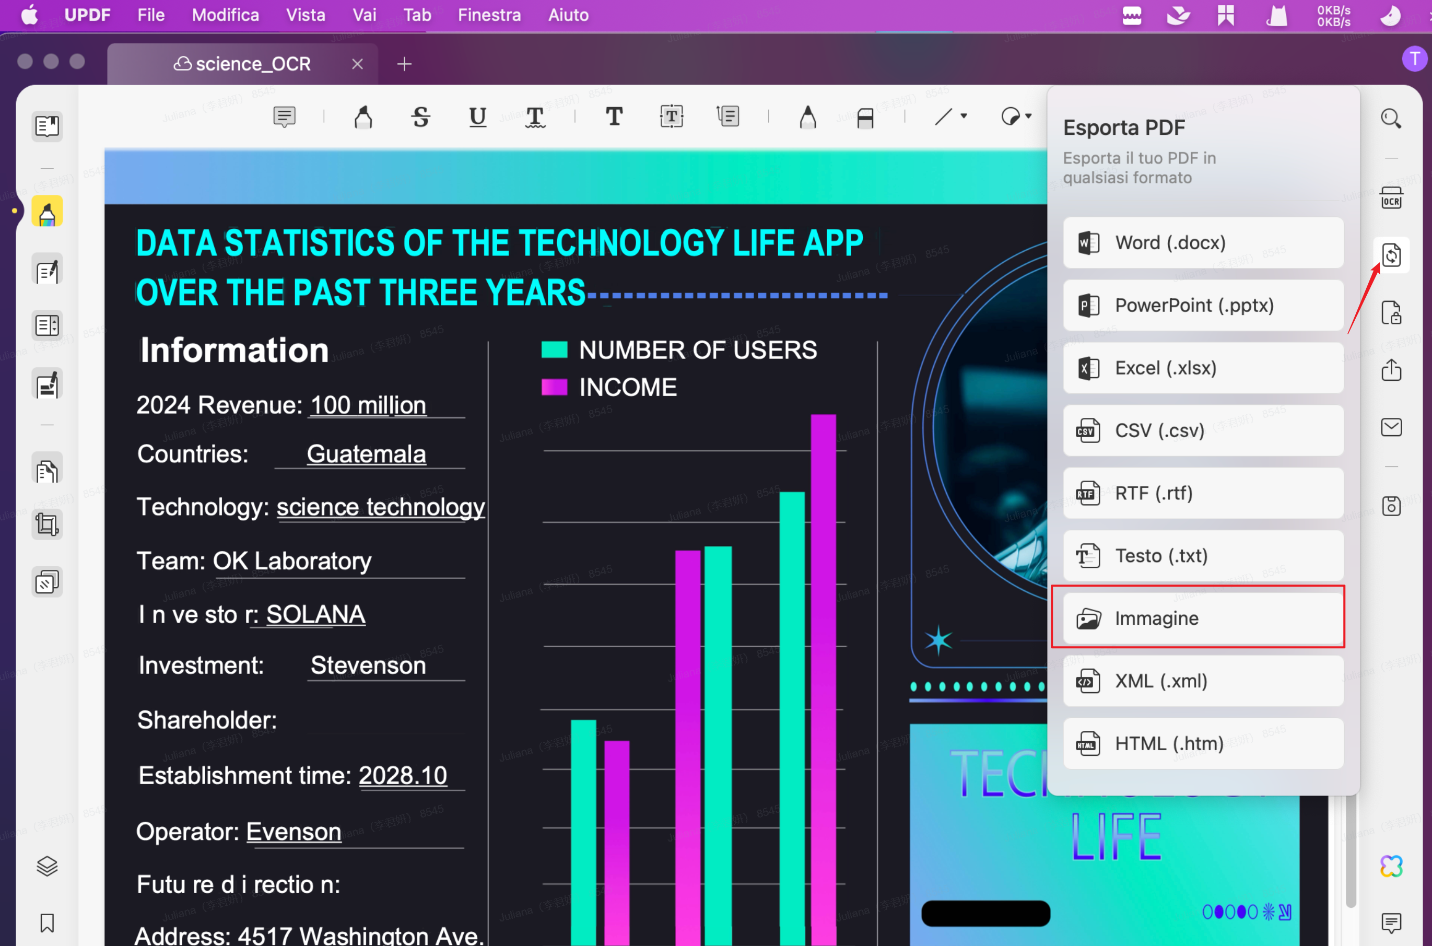Export PDF as CSV (.csv)
The height and width of the screenshot is (946, 1432).
pyautogui.click(x=1203, y=431)
